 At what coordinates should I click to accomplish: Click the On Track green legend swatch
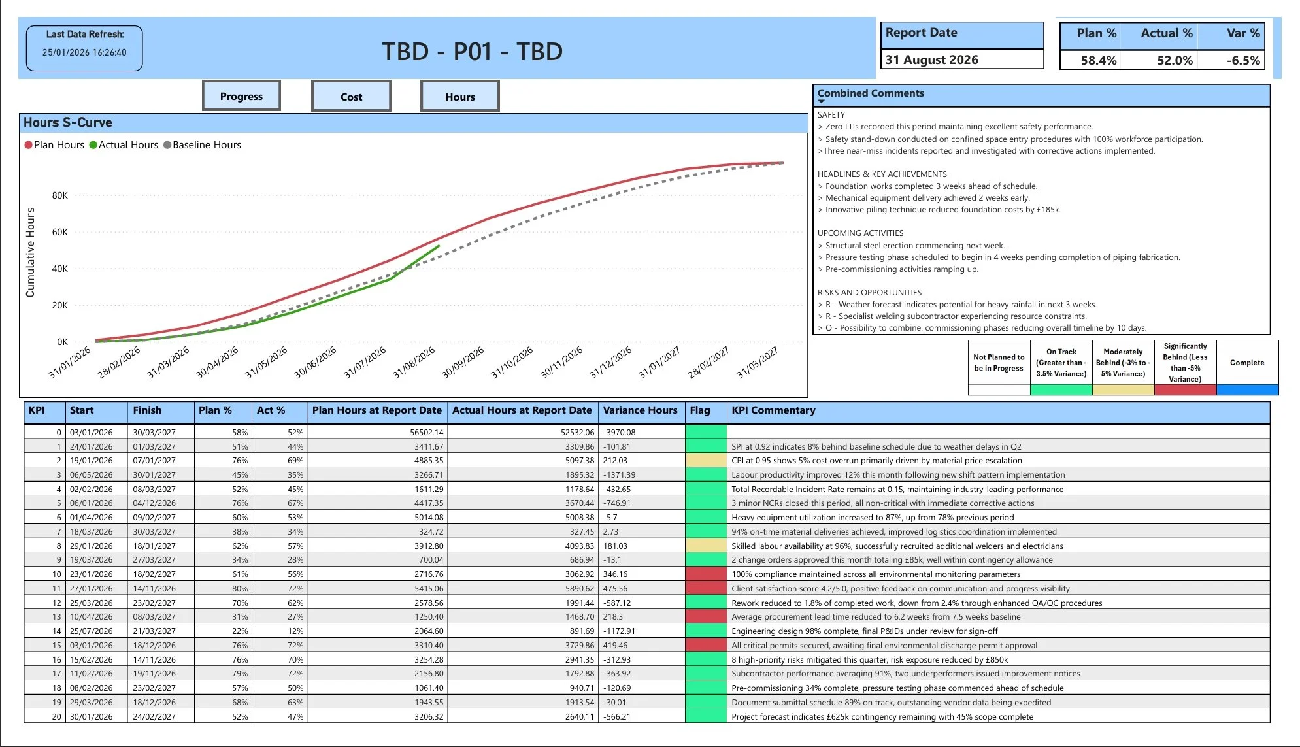(1060, 388)
